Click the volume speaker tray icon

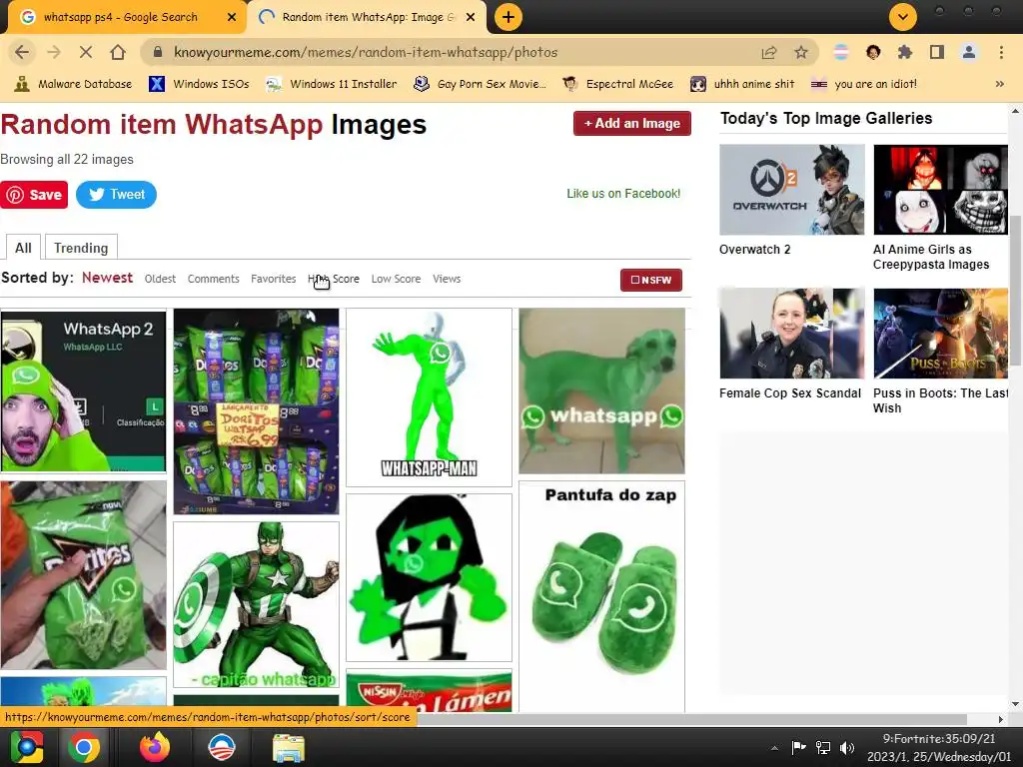click(847, 747)
